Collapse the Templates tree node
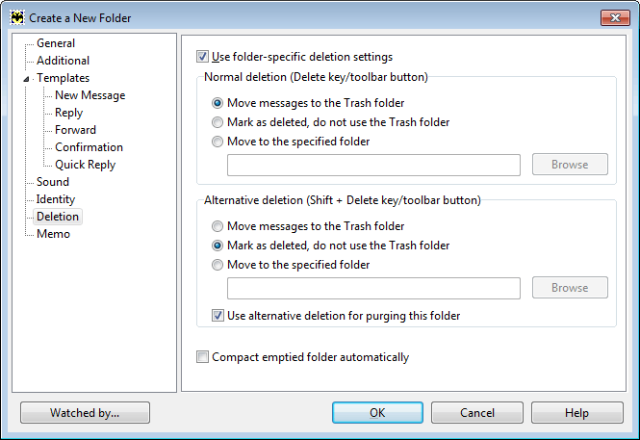Viewport: 640px width, 440px height. 26,79
